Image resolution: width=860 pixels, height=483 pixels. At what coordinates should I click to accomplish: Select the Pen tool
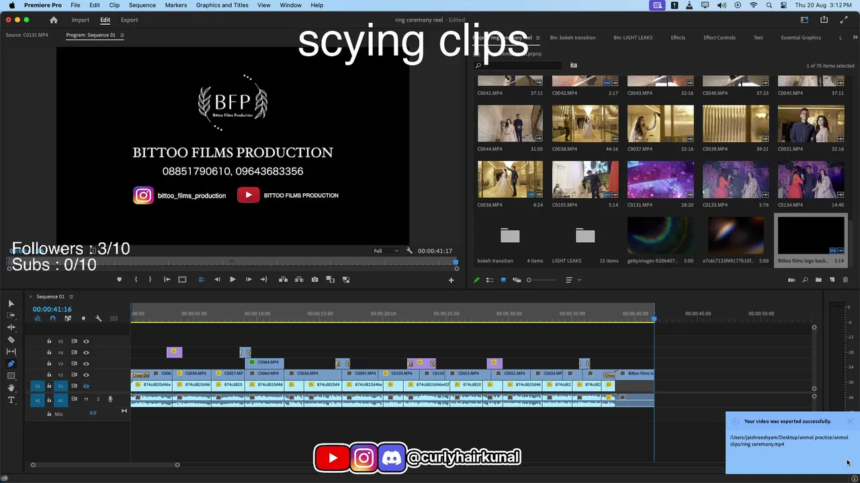[x=11, y=364]
